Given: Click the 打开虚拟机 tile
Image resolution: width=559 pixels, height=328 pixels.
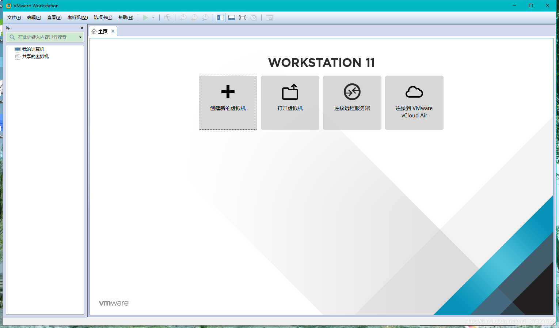Looking at the screenshot, I should pyautogui.click(x=290, y=103).
